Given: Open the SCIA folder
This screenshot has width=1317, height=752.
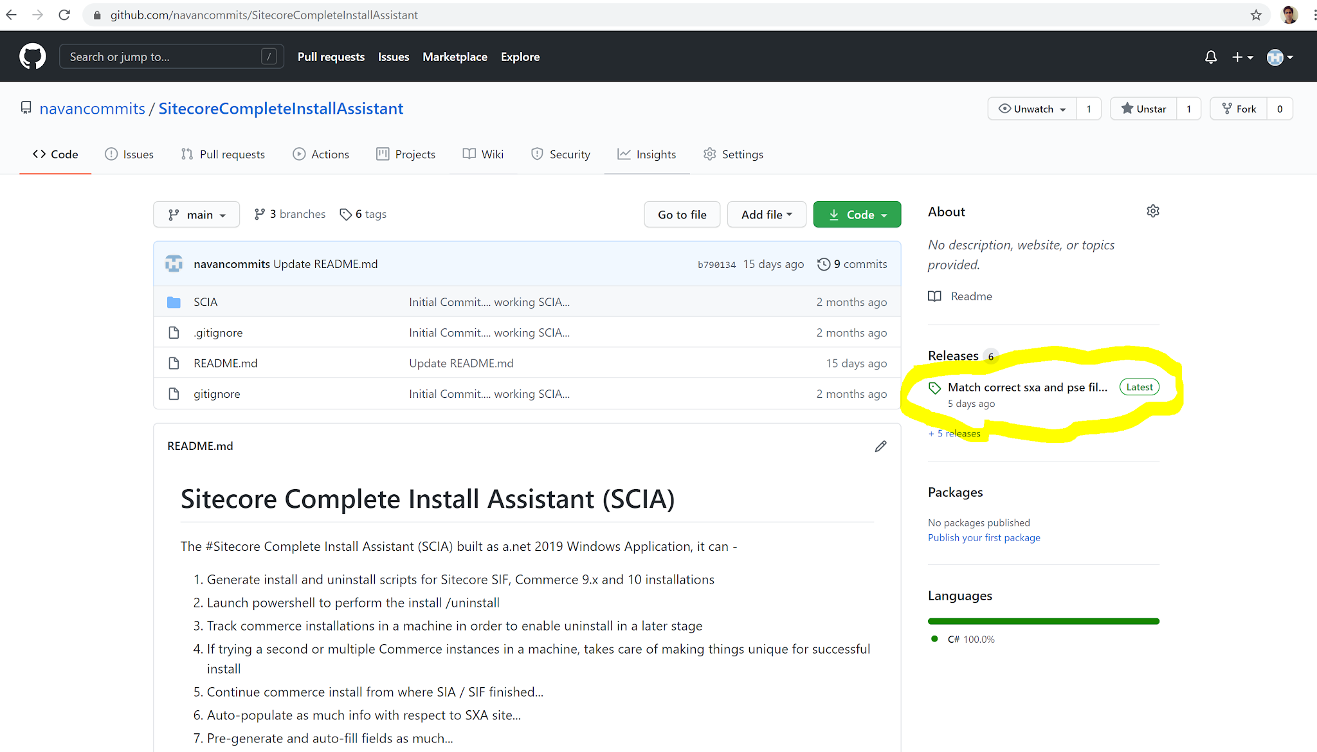Looking at the screenshot, I should click(x=206, y=302).
